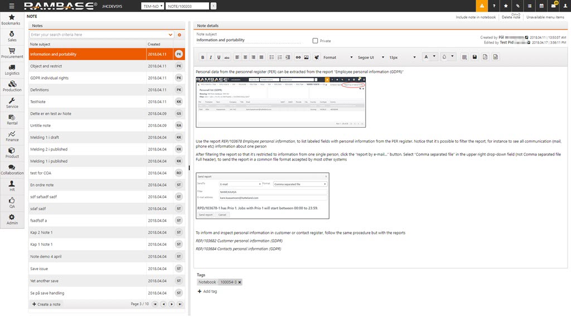Click the insert table icon
The height and width of the screenshot is (317, 571).
click(x=464, y=57)
